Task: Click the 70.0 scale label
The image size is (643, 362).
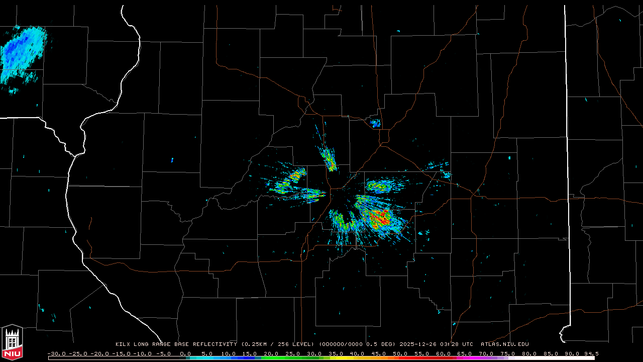Action: (486, 353)
